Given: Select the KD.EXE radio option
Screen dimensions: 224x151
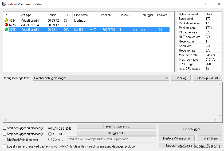Looking at the screenshot, I should pos(50,134).
